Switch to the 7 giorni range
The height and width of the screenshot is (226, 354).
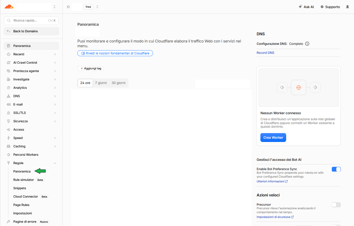pyautogui.click(x=101, y=83)
